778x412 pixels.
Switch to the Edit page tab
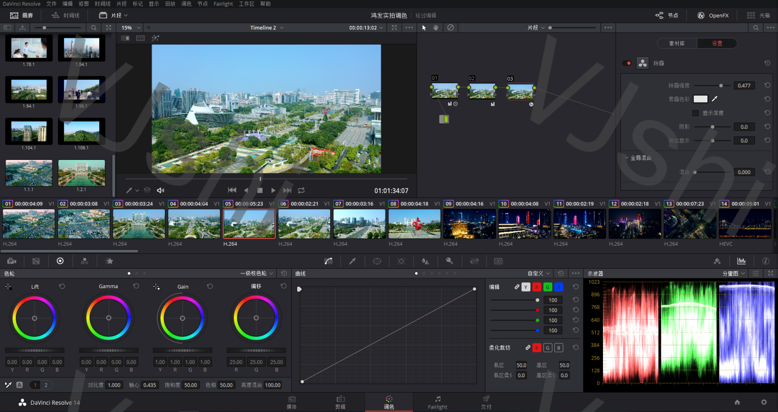(340, 402)
